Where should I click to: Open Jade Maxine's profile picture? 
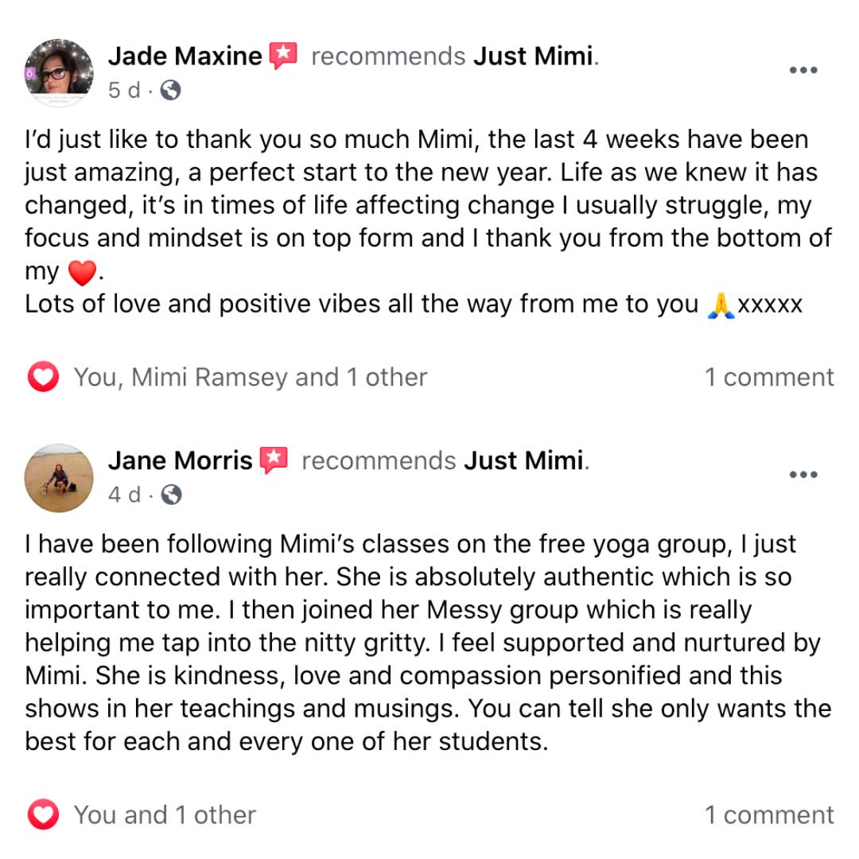59,73
